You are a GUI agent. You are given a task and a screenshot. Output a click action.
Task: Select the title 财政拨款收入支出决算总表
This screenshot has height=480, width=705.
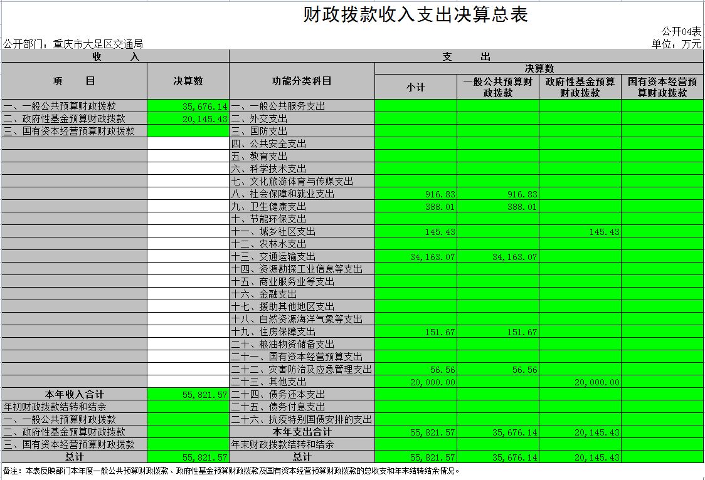415,15
